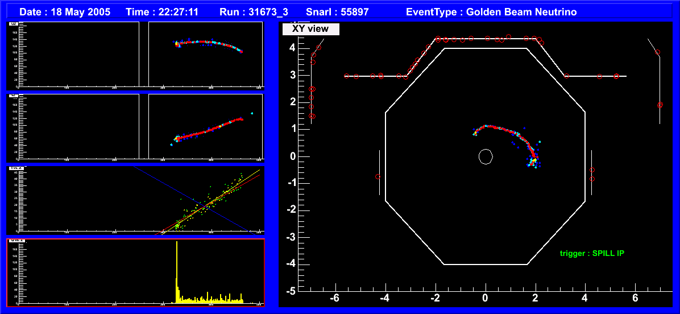Select the UZ plot title box
The image size is (680, 314).
[13, 24]
